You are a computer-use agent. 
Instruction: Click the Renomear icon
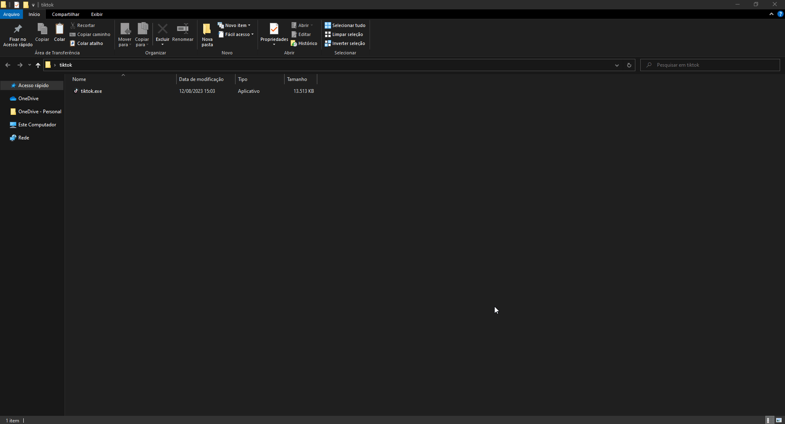(182, 29)
